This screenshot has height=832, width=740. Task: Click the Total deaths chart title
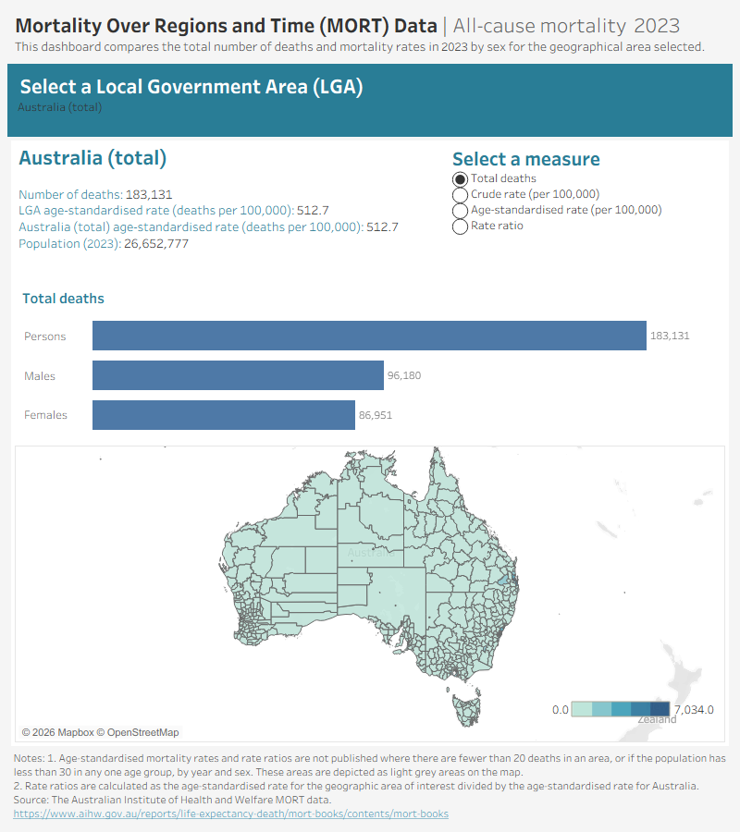point(63,299)
